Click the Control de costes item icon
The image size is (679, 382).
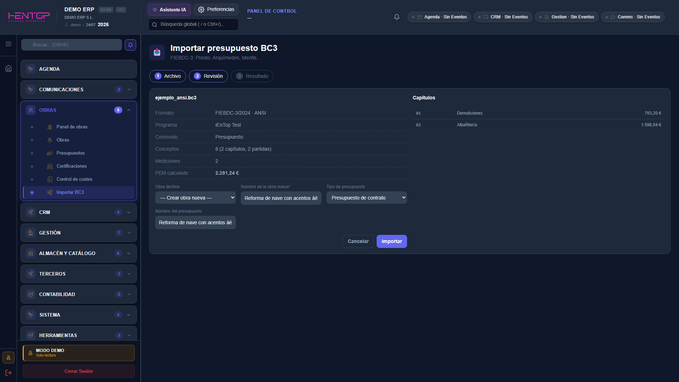[x=50, y=179]
